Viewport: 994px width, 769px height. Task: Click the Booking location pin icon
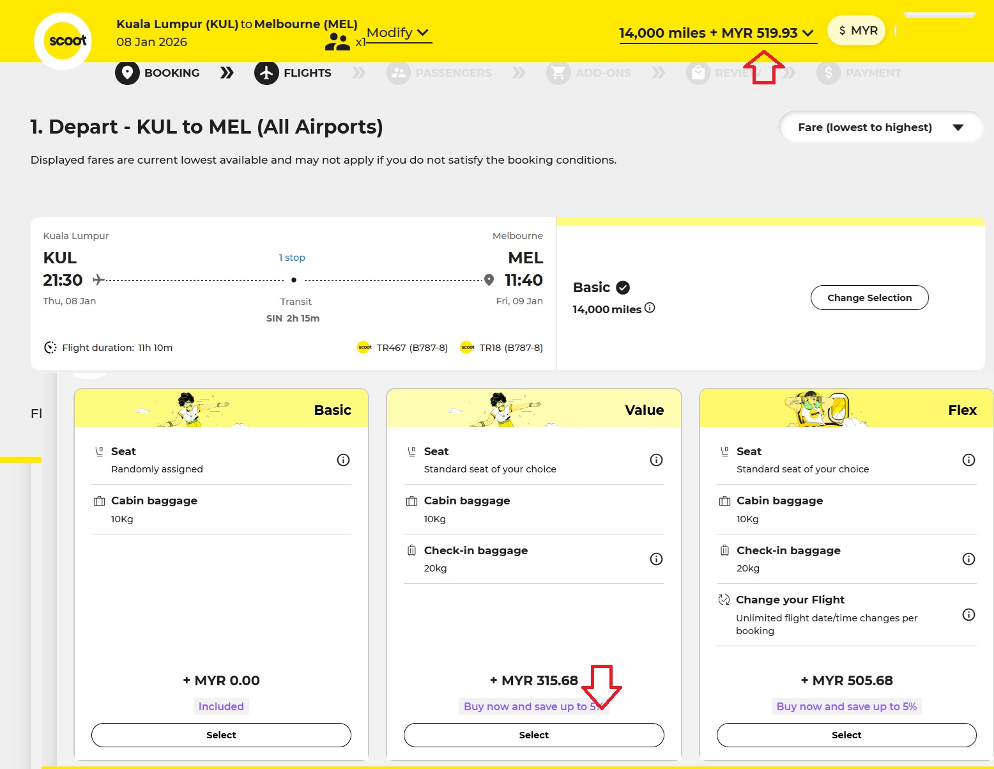[127, 73]
